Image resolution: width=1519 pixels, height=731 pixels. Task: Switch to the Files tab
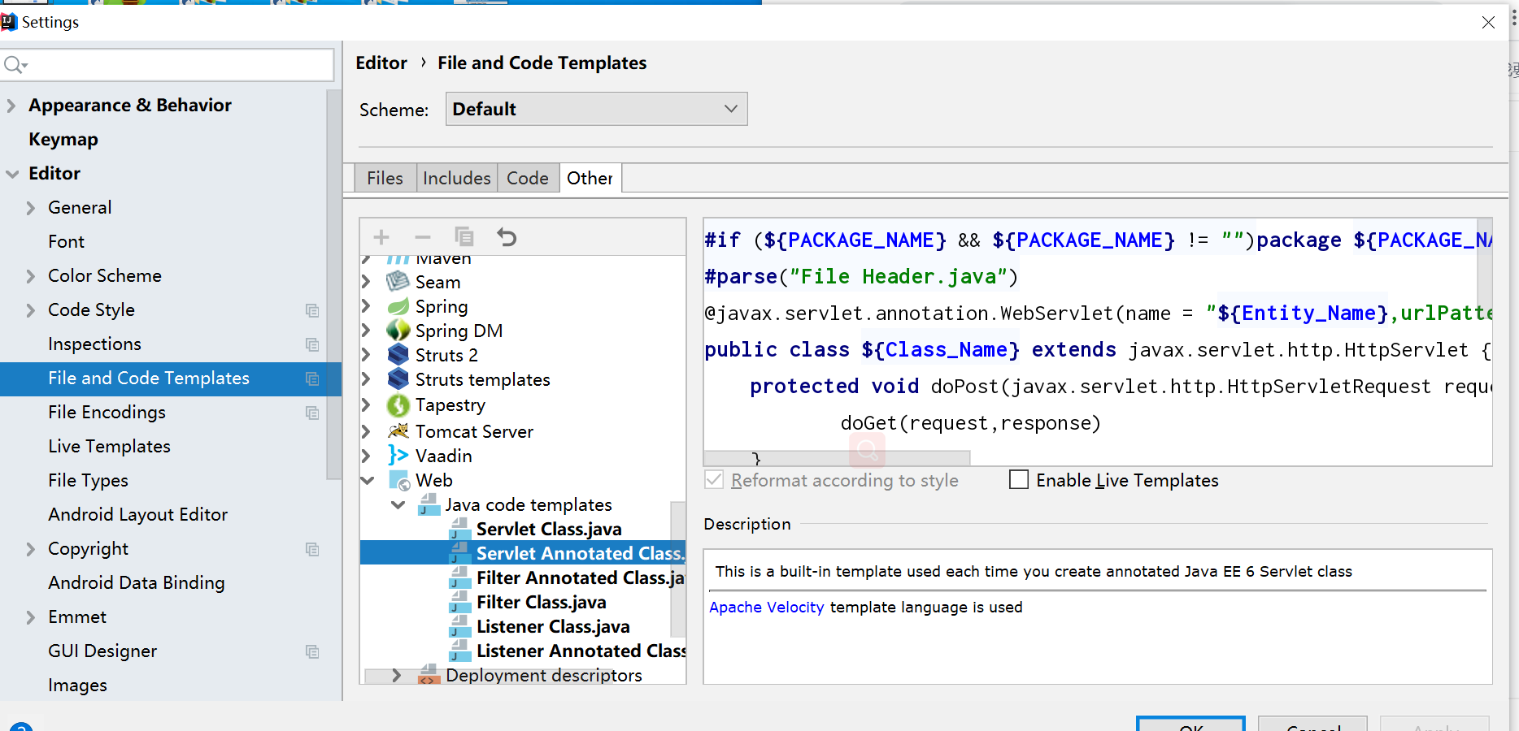click(385, 178)
